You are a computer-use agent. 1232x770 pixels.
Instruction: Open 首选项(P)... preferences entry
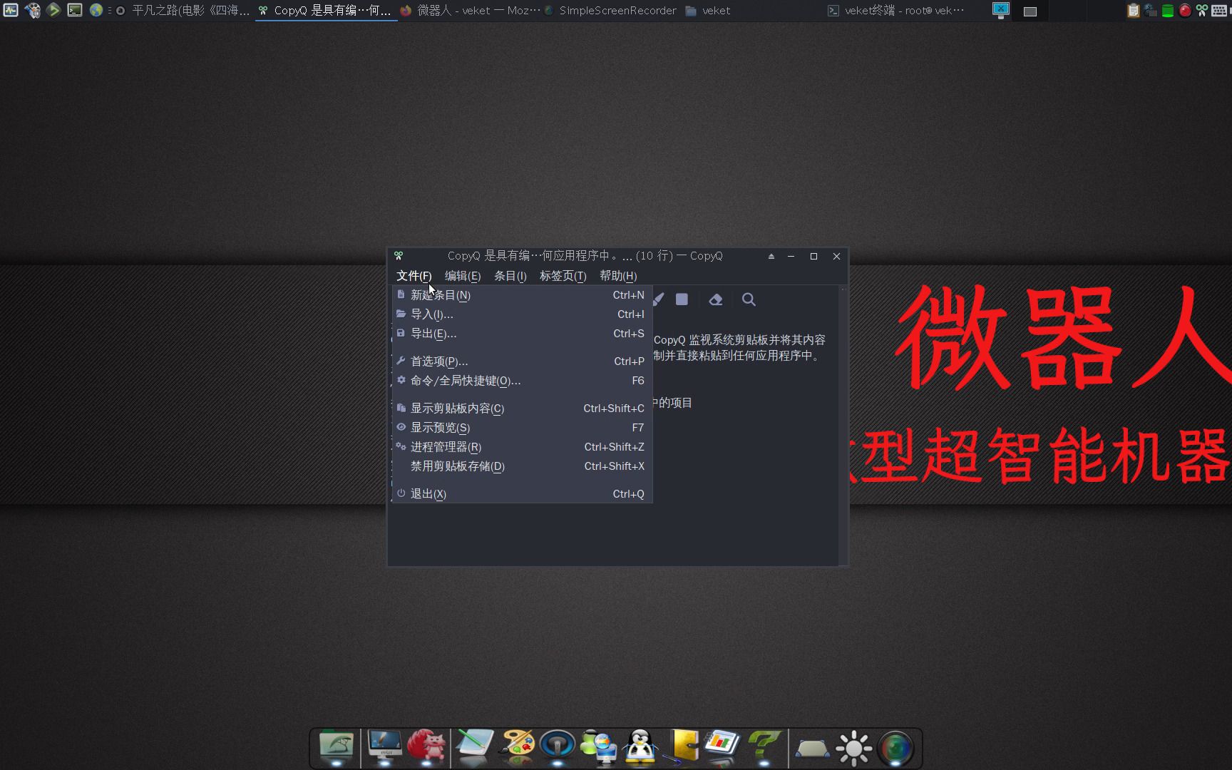click(x=522, y=361)
